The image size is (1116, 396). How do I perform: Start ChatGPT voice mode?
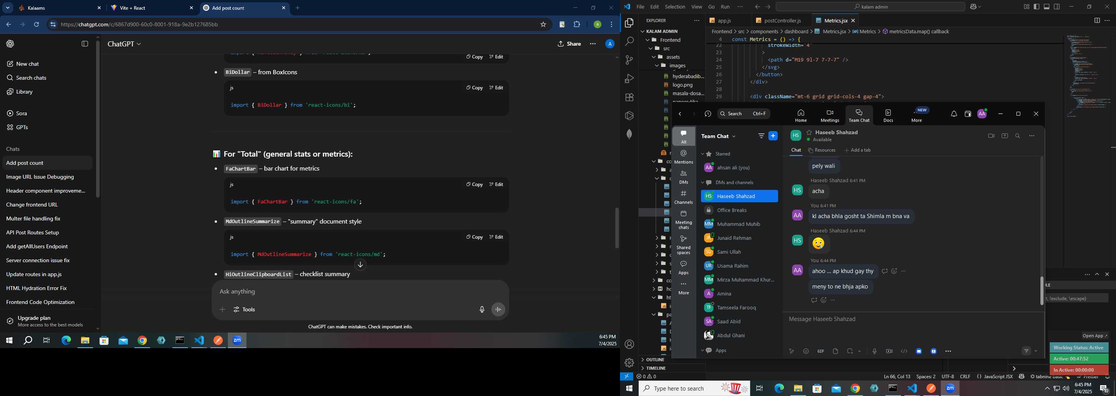coord(498,309)
